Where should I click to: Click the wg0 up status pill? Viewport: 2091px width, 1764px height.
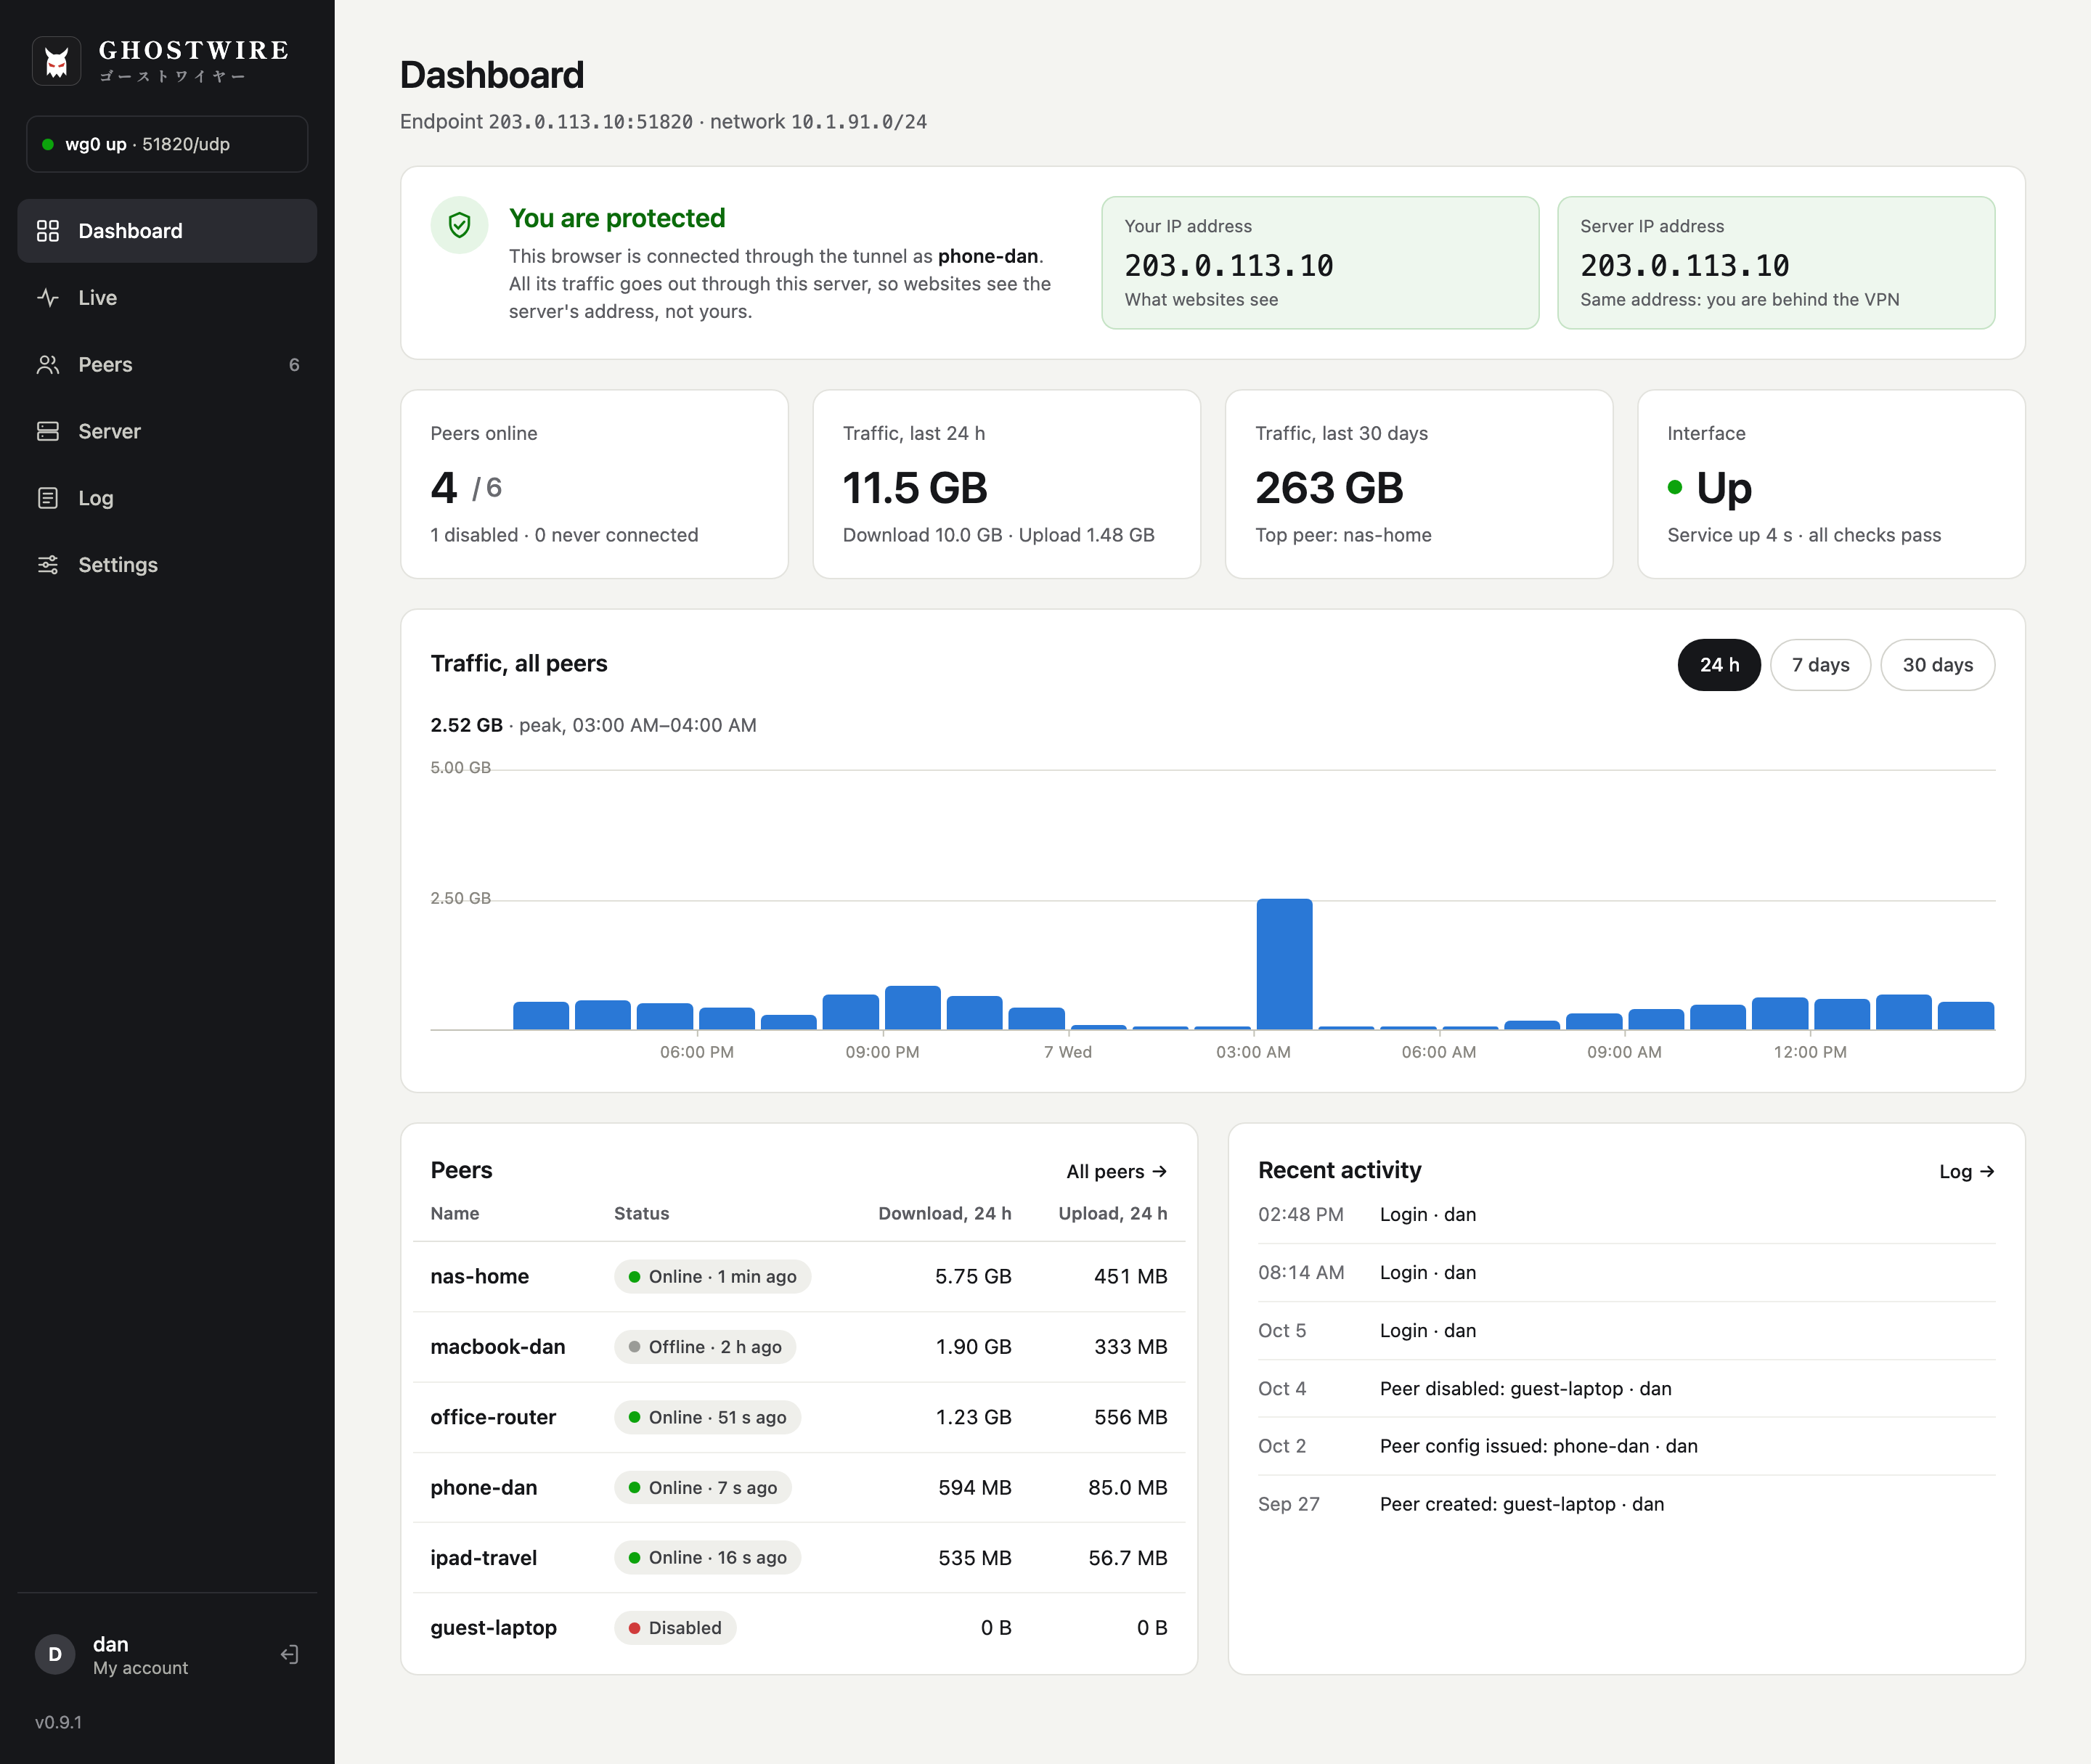pyautogui.click(x=167, y=144)
